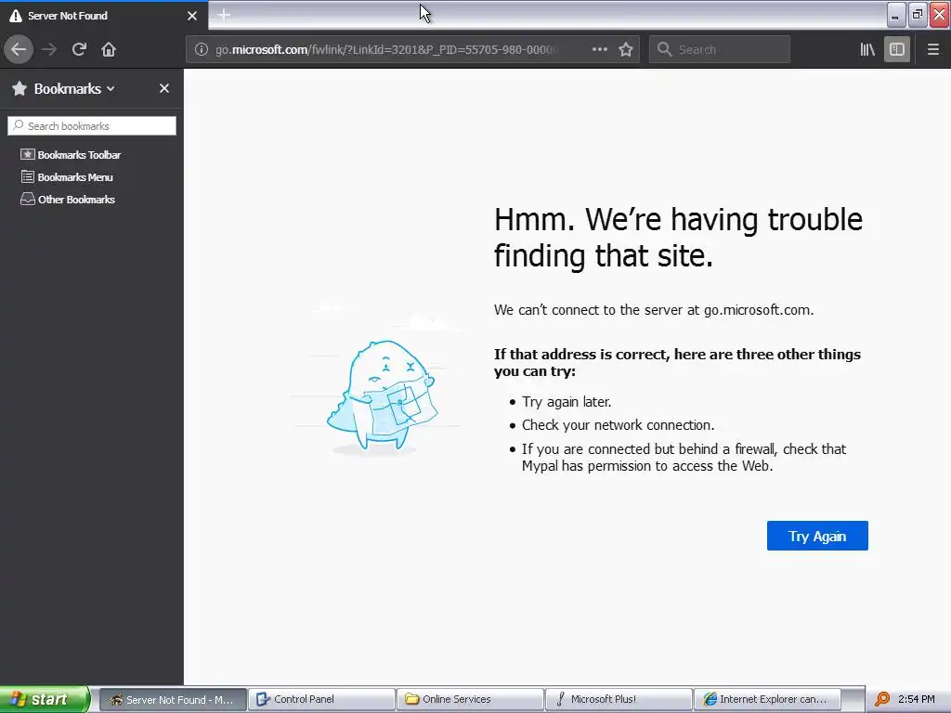951x713 pixels.
Task: Click the lost dinosaur illustration
Action: 382,395
